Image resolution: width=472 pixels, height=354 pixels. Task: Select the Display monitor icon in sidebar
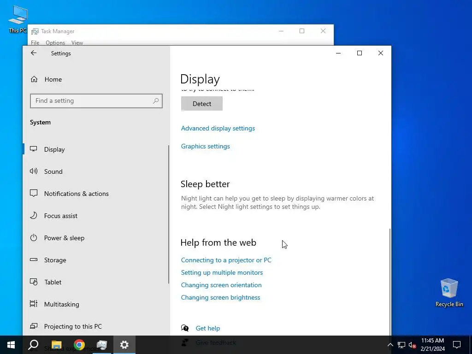[33, 149]
